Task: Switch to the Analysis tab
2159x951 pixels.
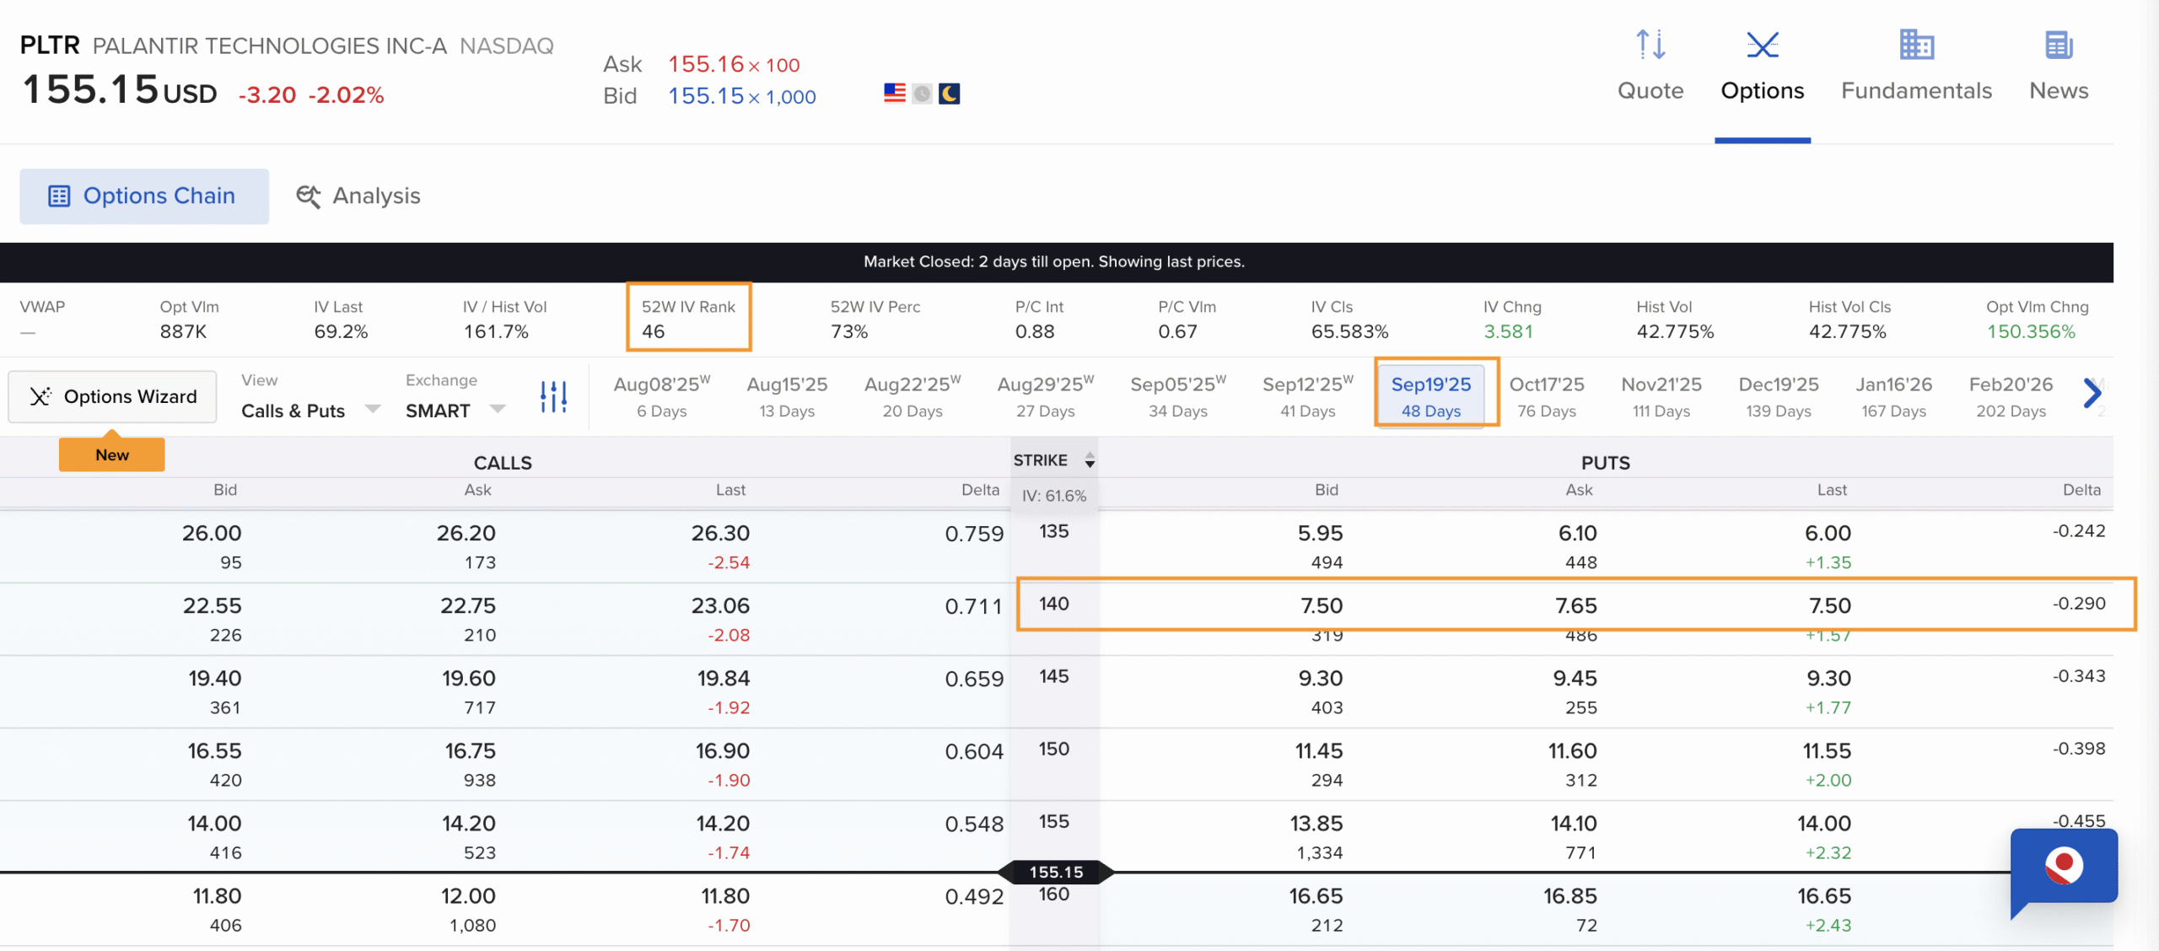Action: point(358,196)
